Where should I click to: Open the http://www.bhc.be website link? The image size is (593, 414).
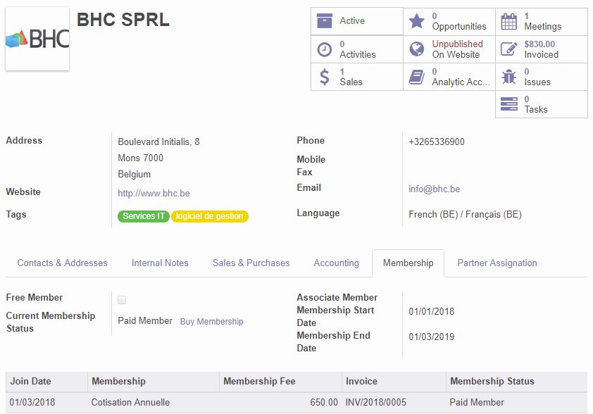(x=154, y=193)
